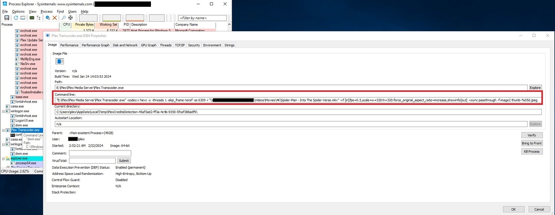This screenshot has width=555, height=215.
Task: Click the Show Lower Pane toolbar icon
Action: [22, 18]
